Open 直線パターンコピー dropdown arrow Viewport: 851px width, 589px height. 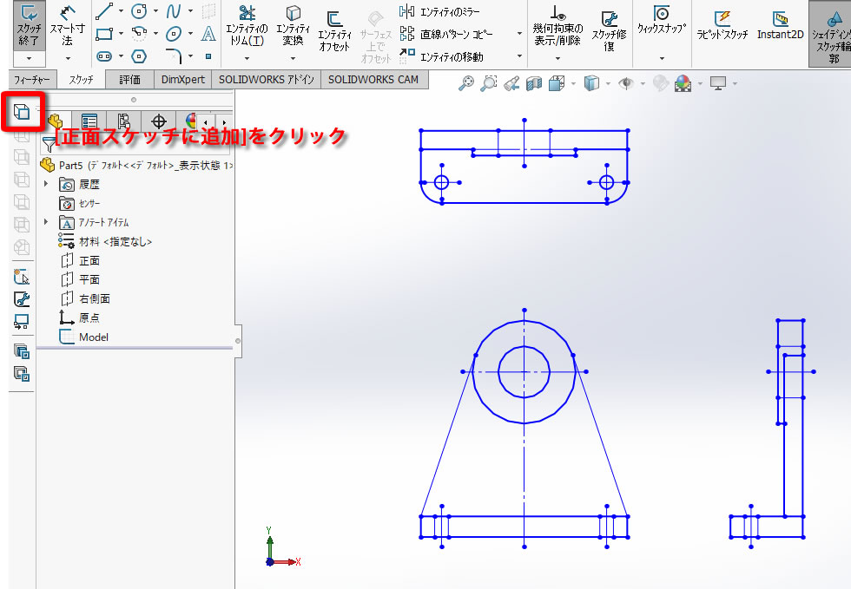point(519,34)
